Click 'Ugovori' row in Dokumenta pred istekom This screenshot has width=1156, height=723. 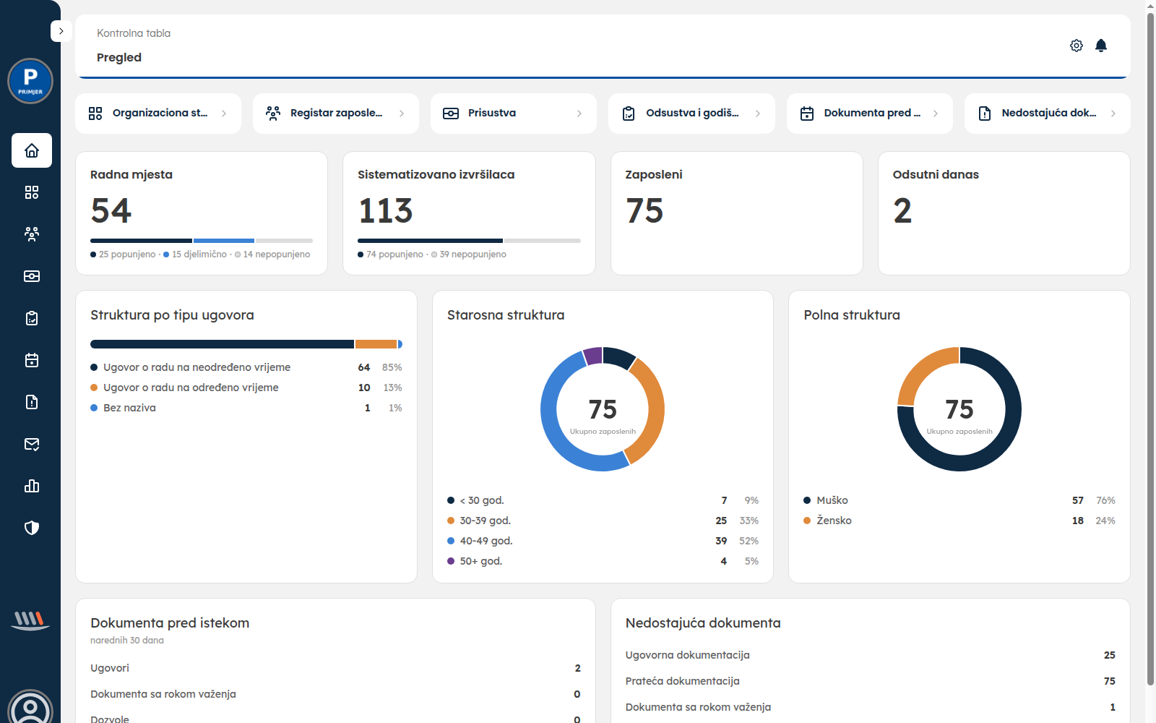pyautogui.click(x=335, y=668)
